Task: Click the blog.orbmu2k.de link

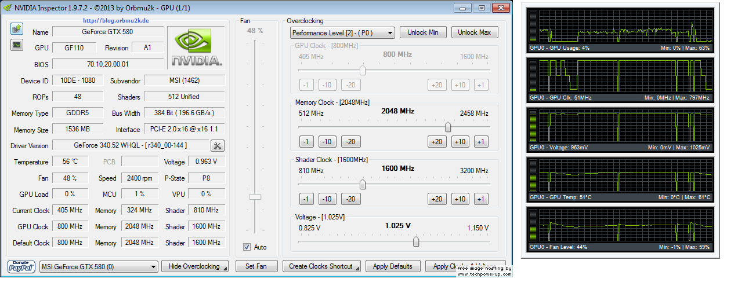Action: 115,20
